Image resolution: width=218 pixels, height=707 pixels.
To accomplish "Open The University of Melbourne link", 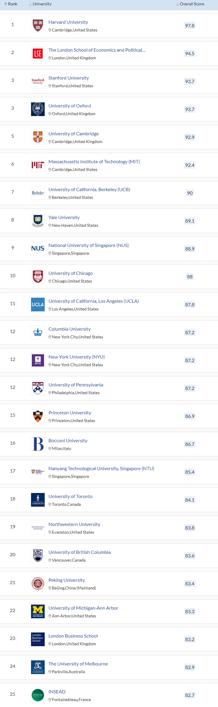I will (x=78, y=664).
